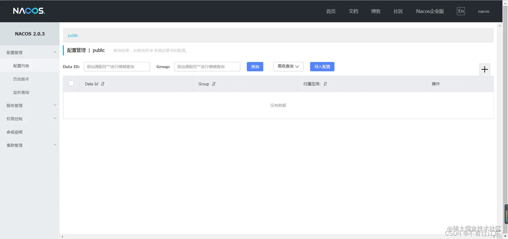The image size is (508, 239).
Task: Open the 命名空间 management page
Action: [14, 132]
